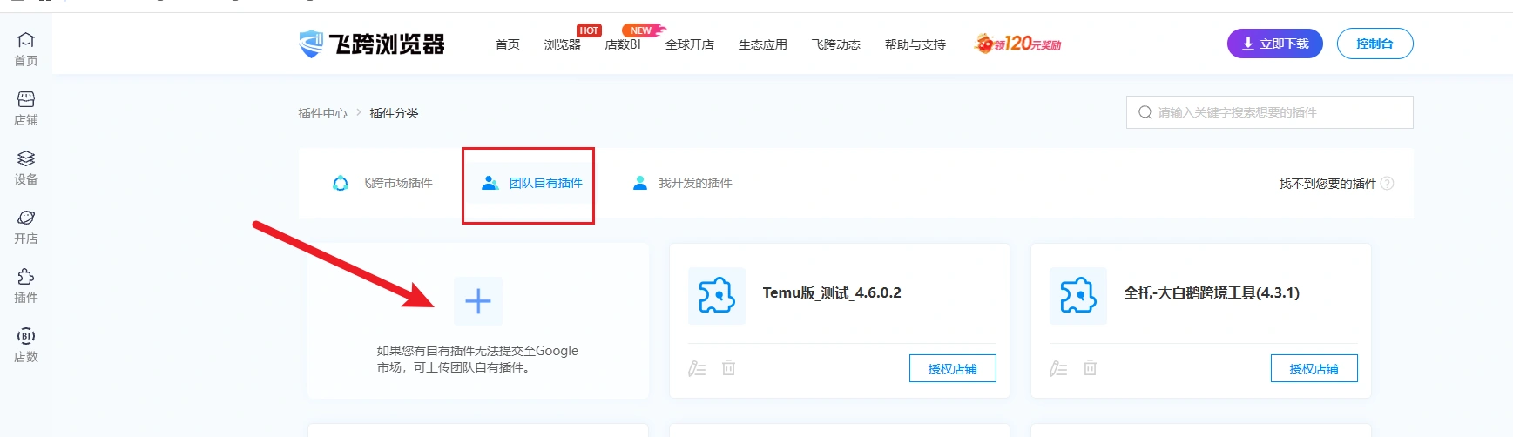This screenshot has height=437, width=1513.
Task: Click 插件中心 breadcrumb link
Action: [x=322, y=113]
